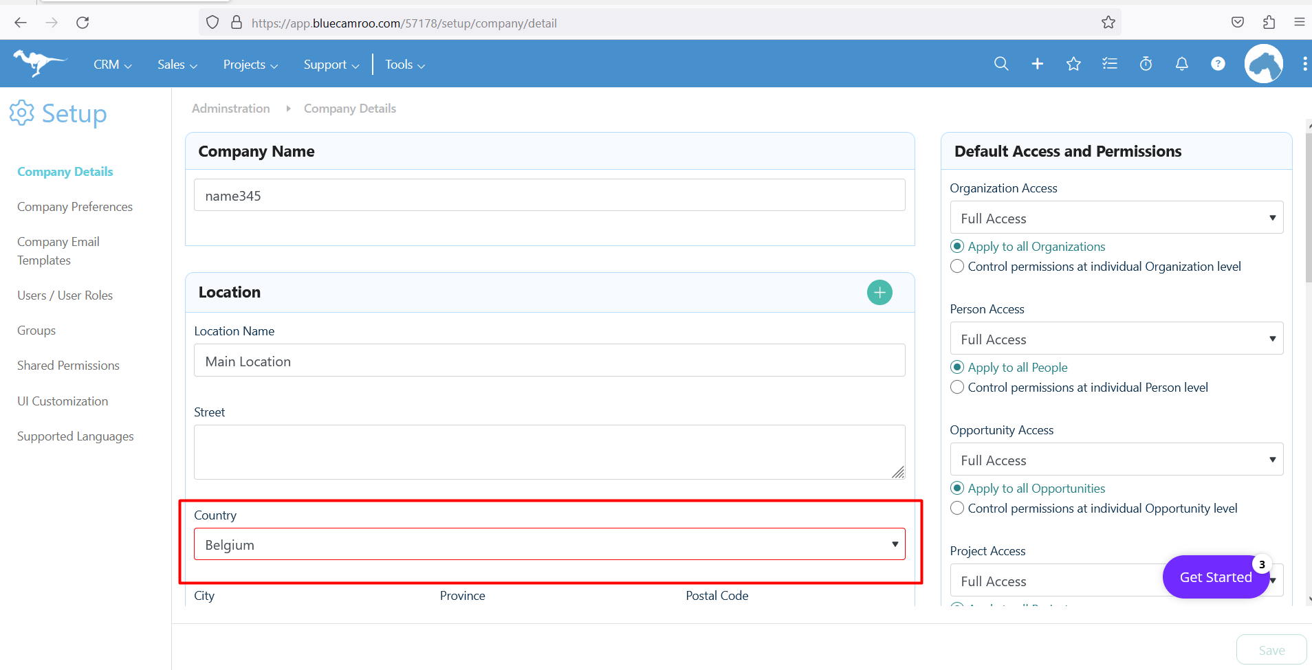Select Control permissions at individual Organization level
This screenshot has height=670, width=1312.
tap(957, 267)
